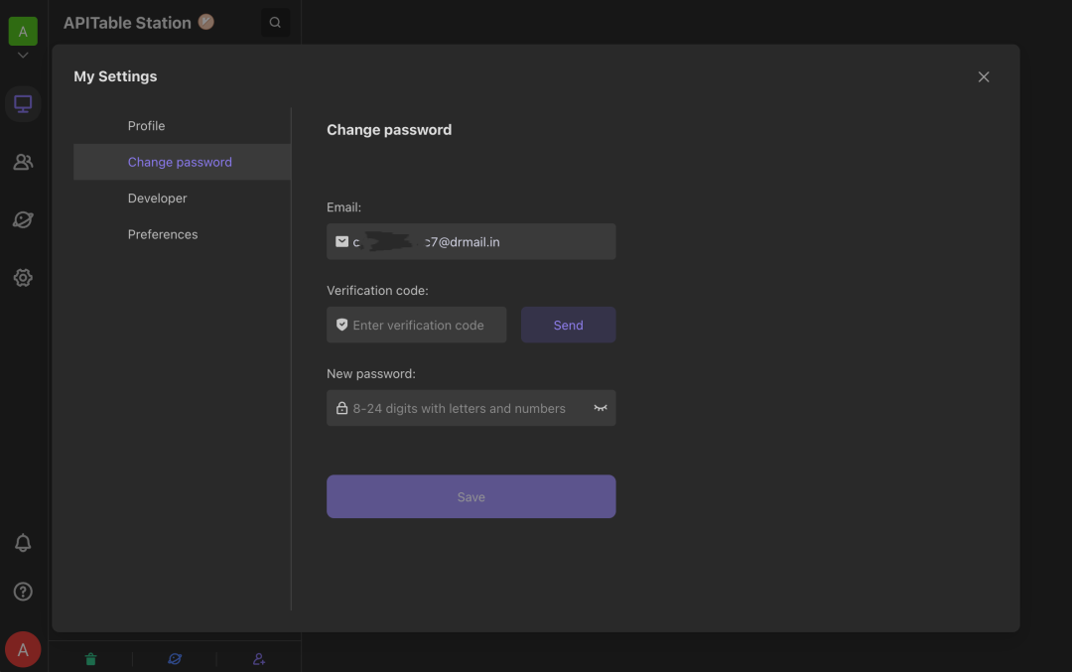Viewport: 1072px width, 672px height.
Task: Open the help question mark icon
Action: pyautogui.click(x=23, y=592)
